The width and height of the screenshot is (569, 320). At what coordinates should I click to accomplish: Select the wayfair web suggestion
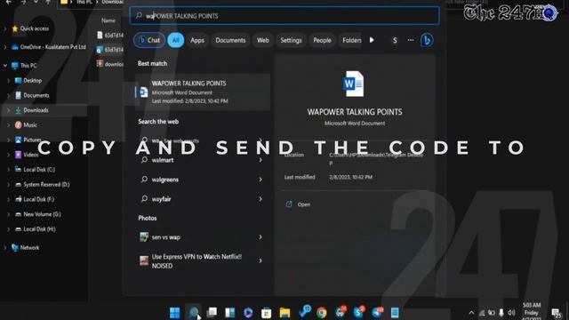pyautogui.click(x=202, y=199)
